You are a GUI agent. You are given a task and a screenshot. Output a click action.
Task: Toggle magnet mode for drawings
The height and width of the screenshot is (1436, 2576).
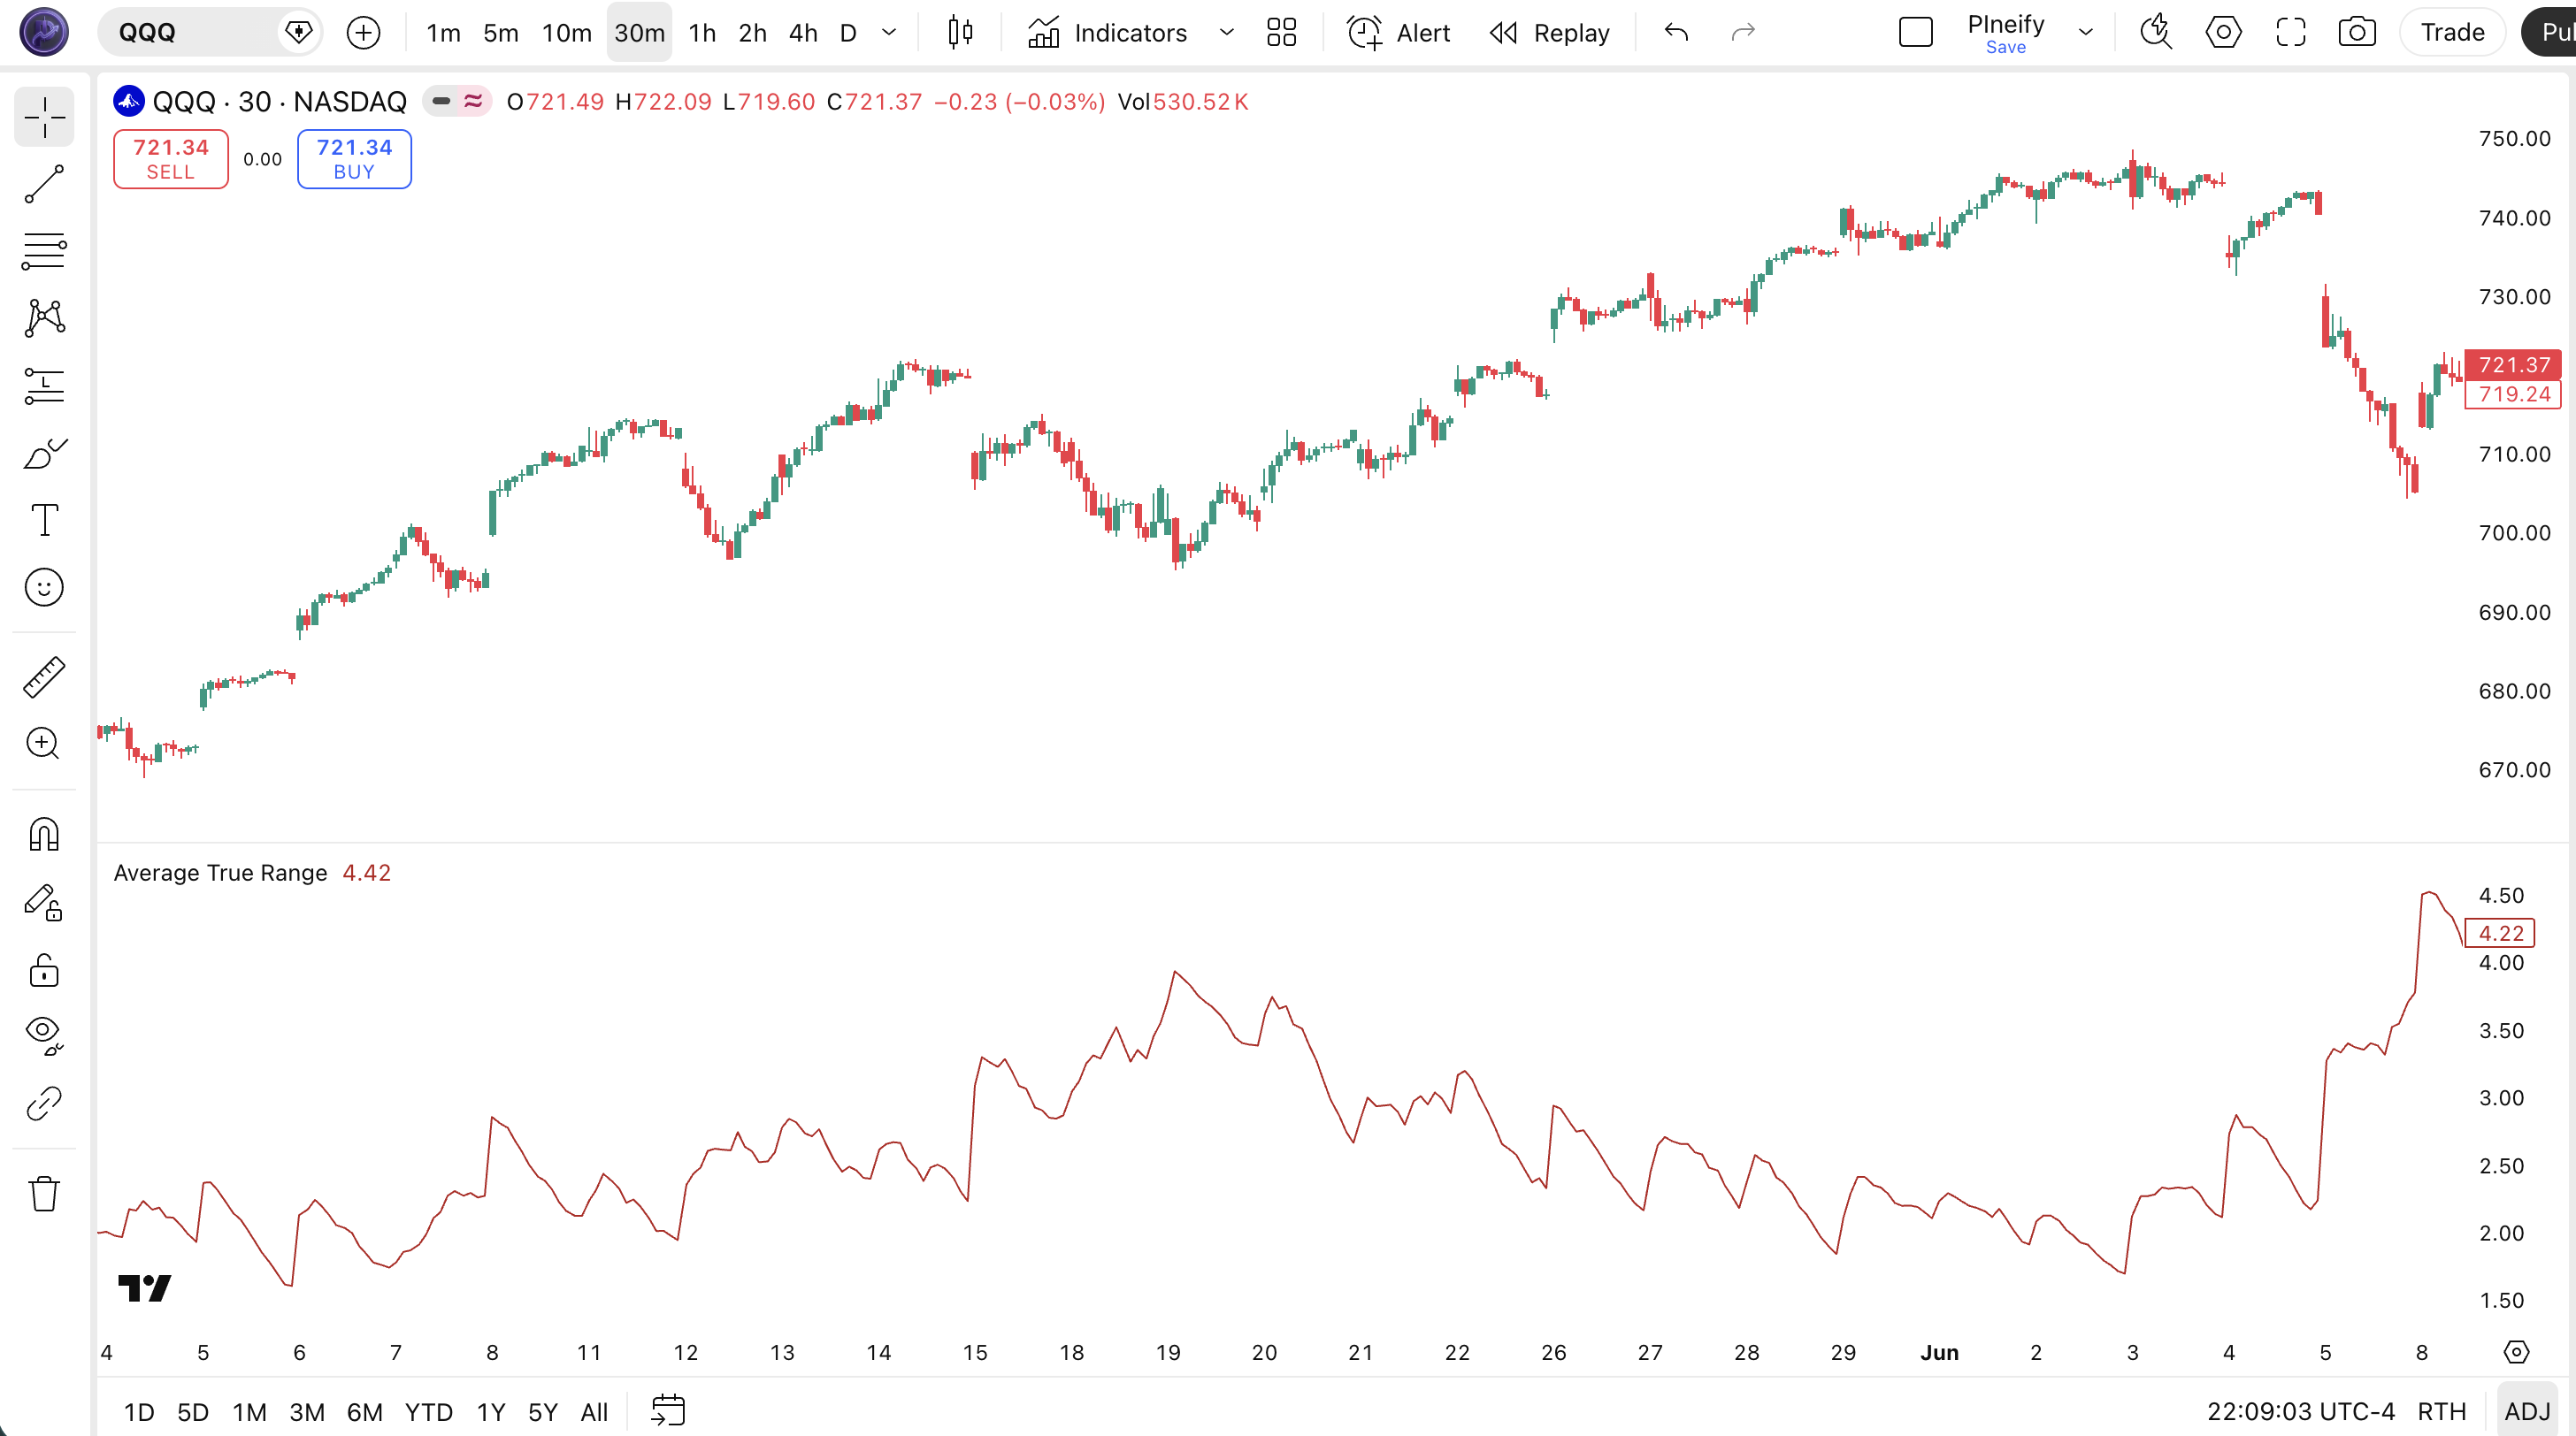tap(44, 834)
